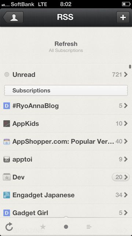This screenshot has width=132, height=236.
Task: Select the Subscriptions section header
Action: [66, 90]
